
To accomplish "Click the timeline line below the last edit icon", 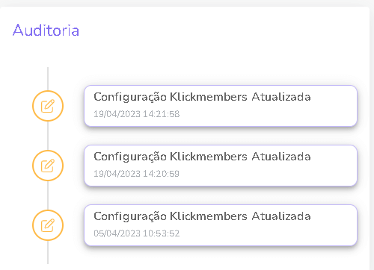I will (48, 252).
